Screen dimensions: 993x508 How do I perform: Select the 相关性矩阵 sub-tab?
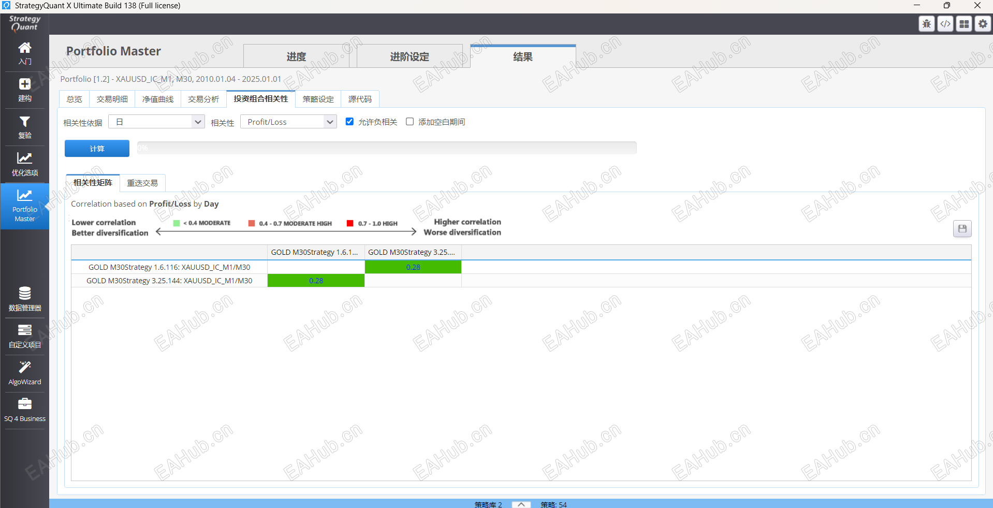tap(93, 182)
